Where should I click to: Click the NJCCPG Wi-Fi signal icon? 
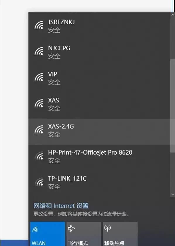(x=39, y=51)
